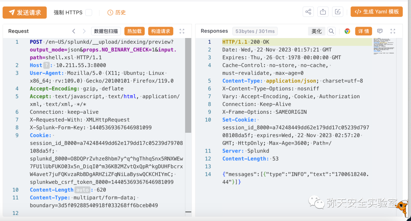The height and width of the screenshot is (221, 411).
Task: Click response Content-Length: 53 line
Action: [x=250, y=159]
